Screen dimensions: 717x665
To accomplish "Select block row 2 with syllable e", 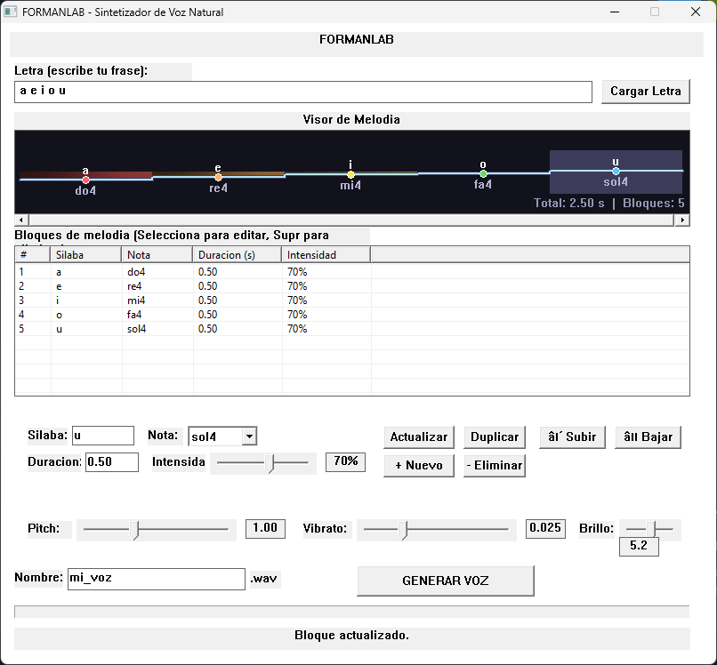I will tap(352, 286).
